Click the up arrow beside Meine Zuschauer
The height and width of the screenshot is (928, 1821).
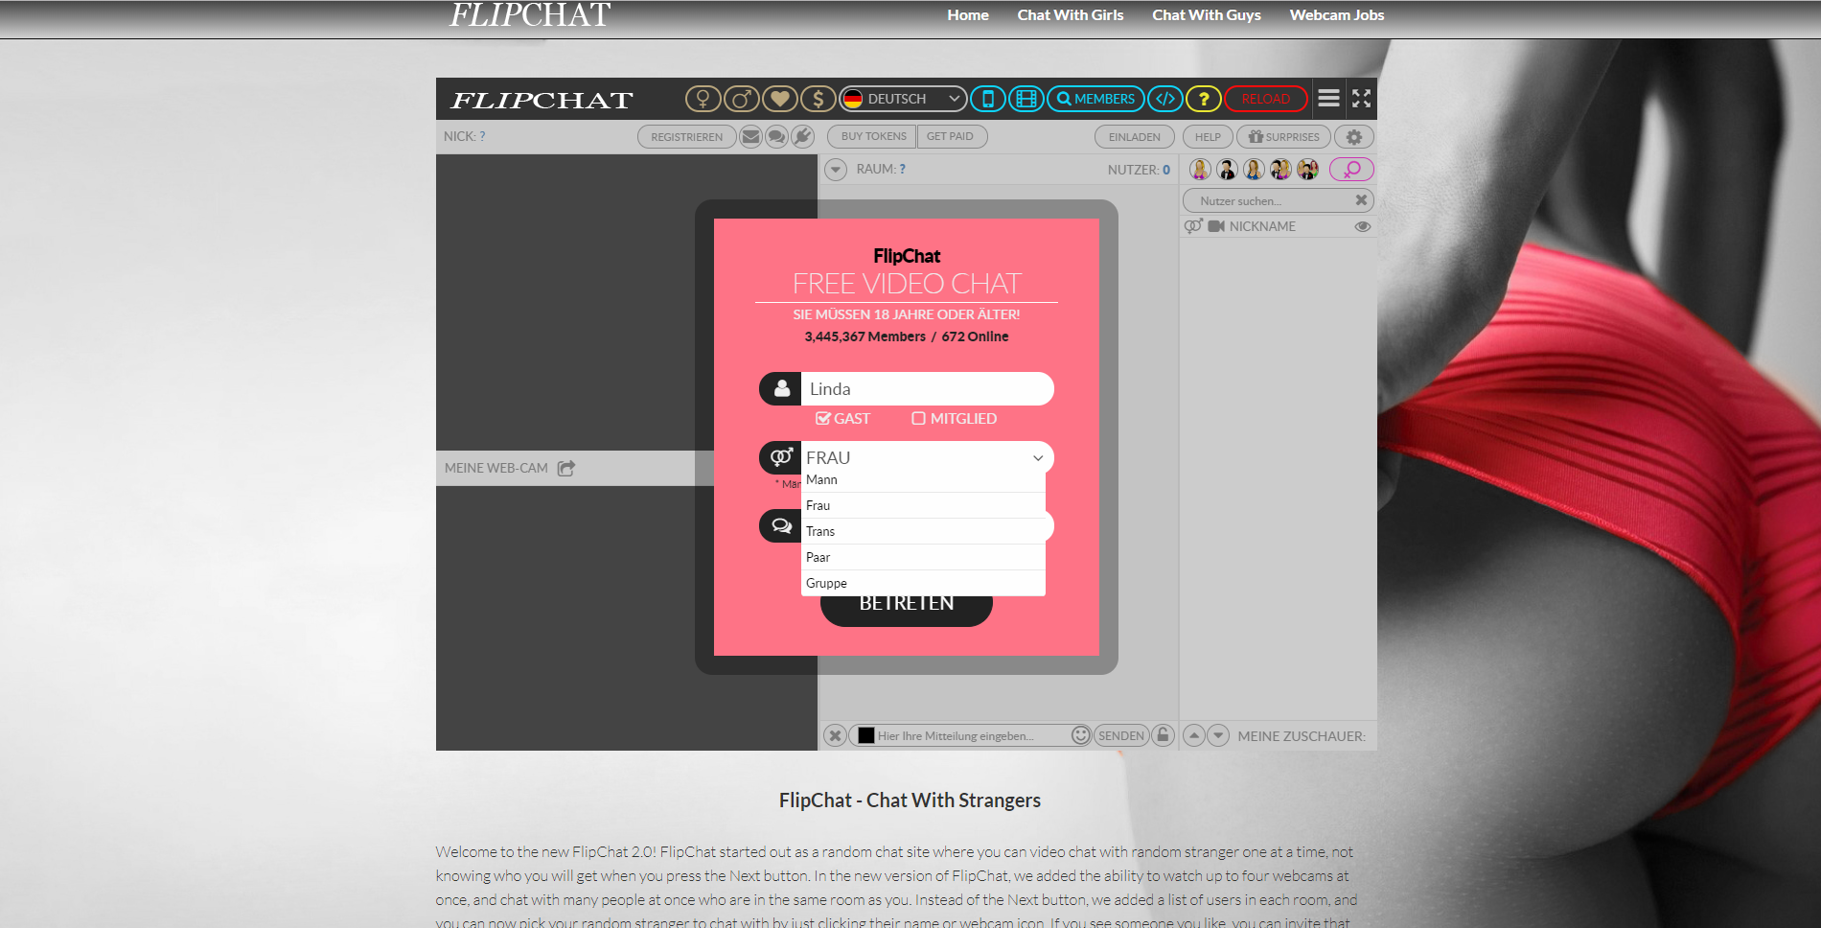1194,735
